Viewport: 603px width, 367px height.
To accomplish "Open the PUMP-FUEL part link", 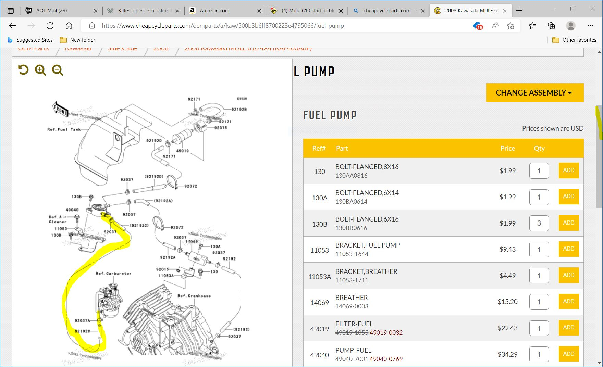I will 353,350.
